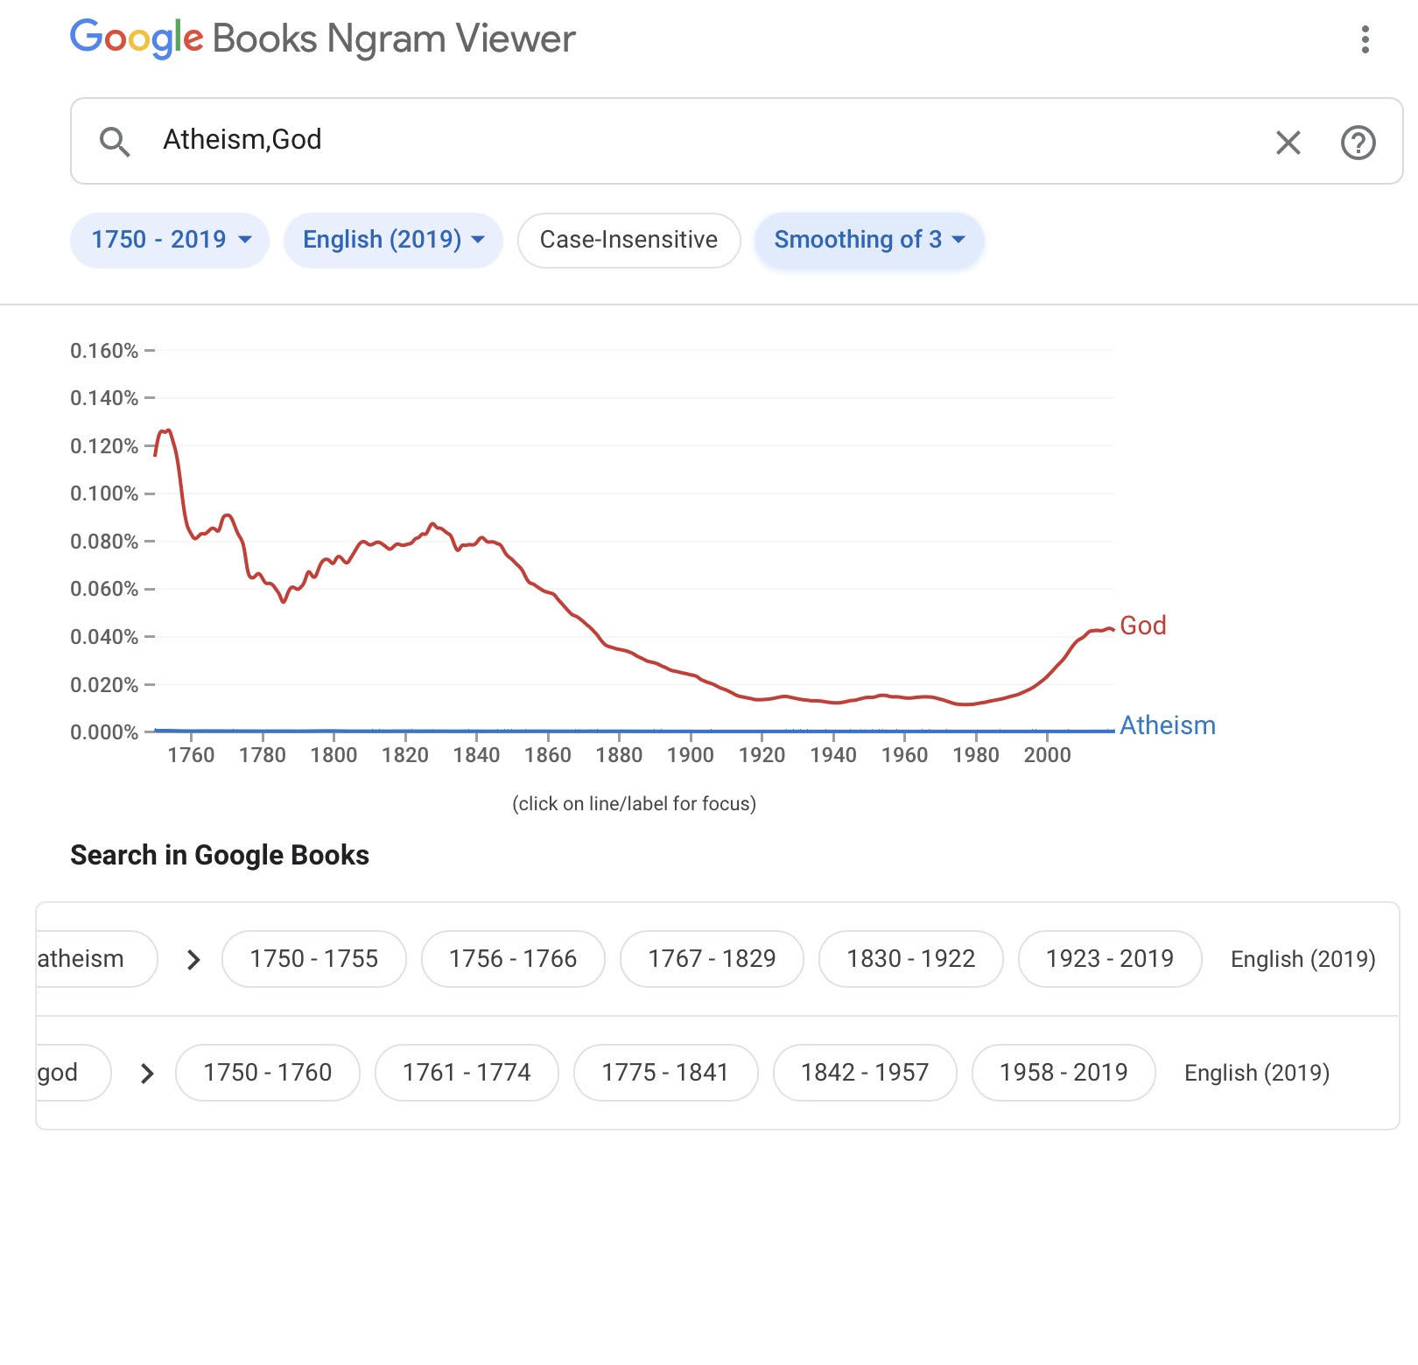Click the Google Books Ngram Viewer logo

point(323,38)
